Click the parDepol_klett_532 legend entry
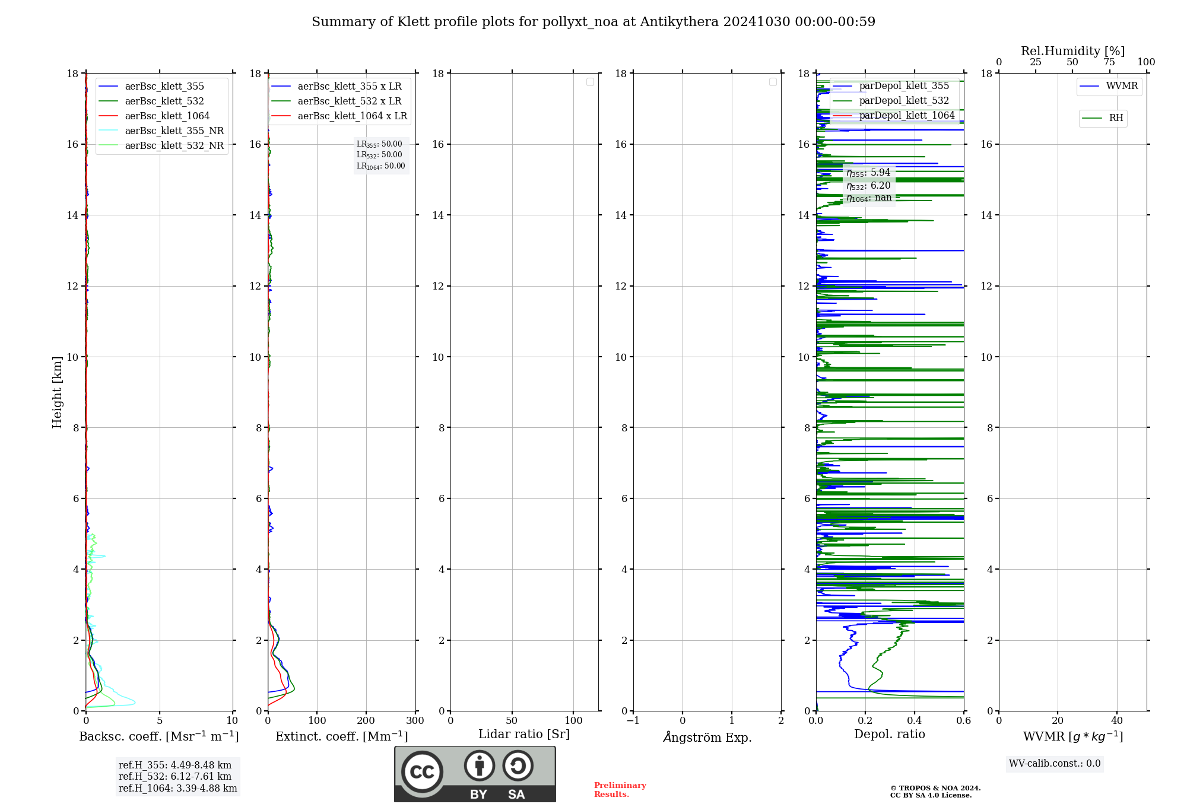The image size is (1187, 807). [x=891, y=101]
